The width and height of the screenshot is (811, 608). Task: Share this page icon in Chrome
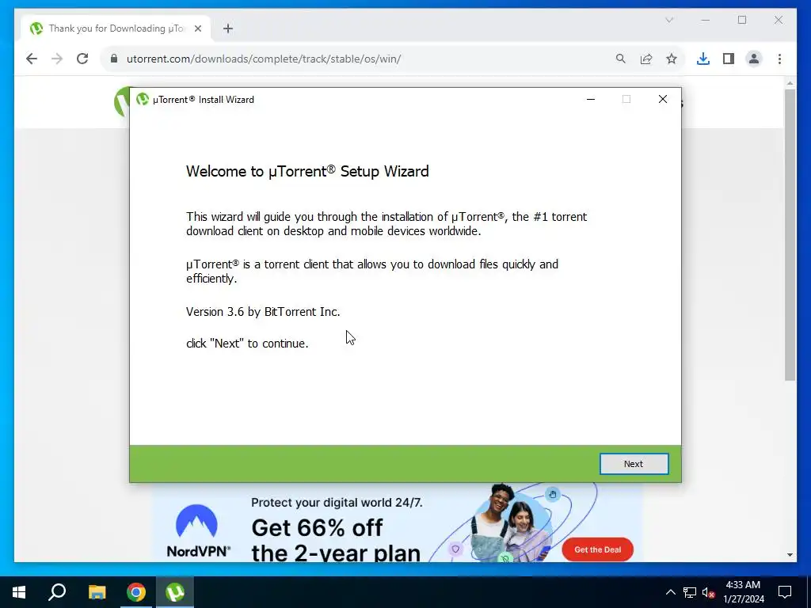(646, 59)
